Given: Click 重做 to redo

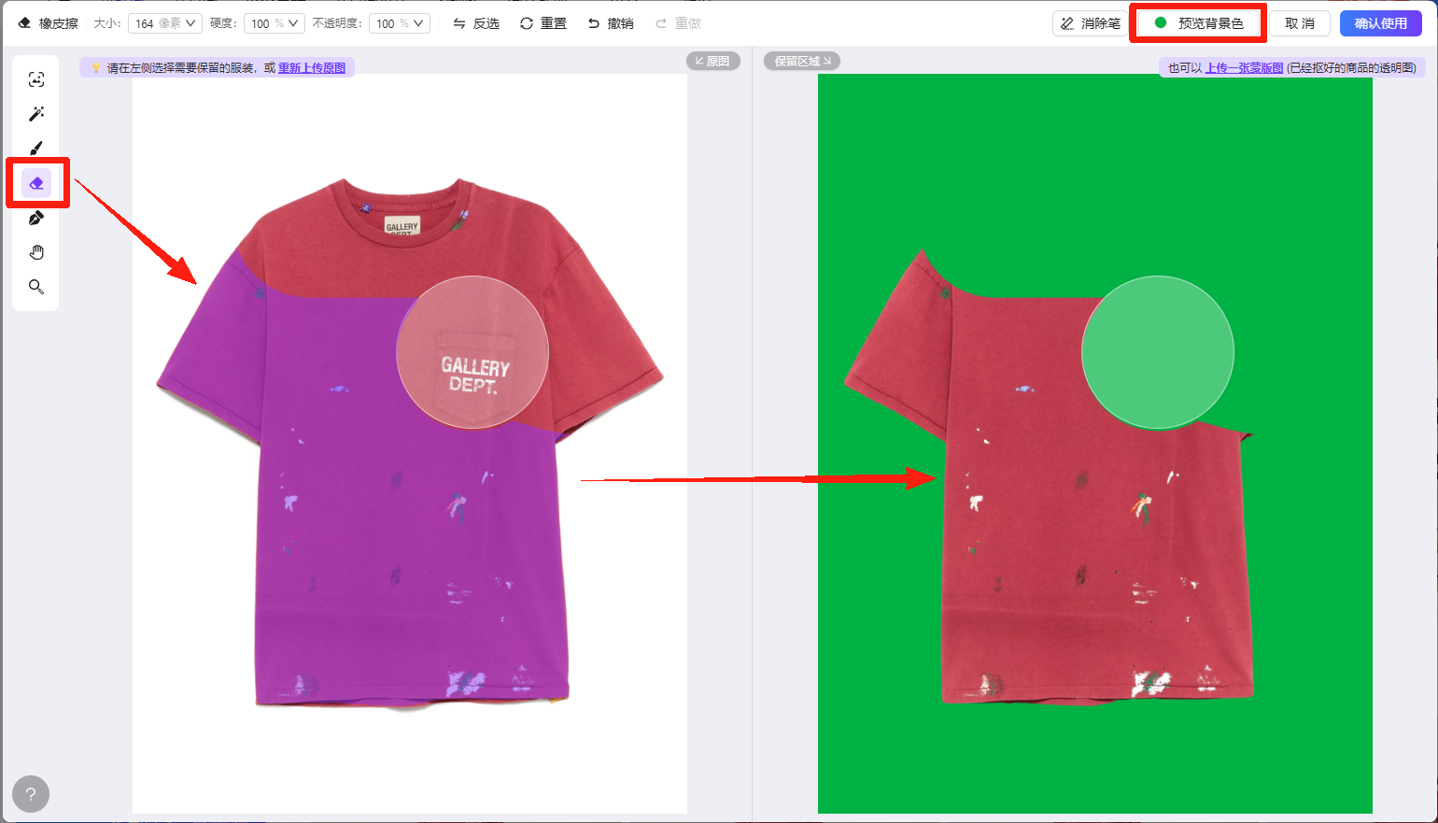Looking at the screenshot, I should (678, 23).
